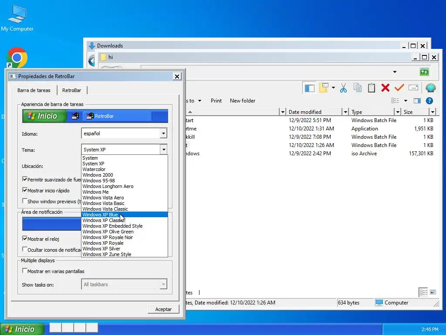Image resolution: width=446 pixels, height=335 pixels.
Task: Toggle the navigation pane icon in toolbar
Action: coord(309,88)
